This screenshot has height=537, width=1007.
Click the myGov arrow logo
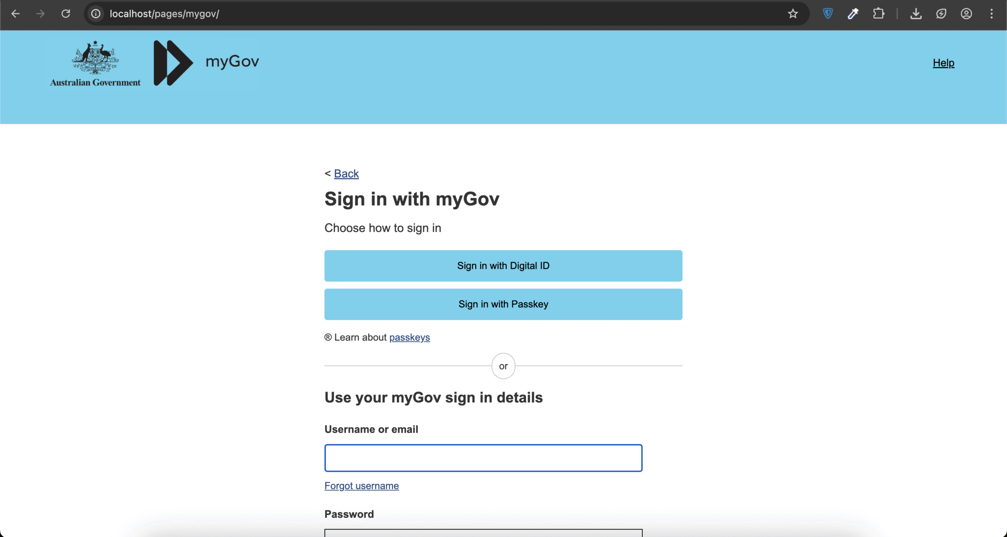click(x=173, y=63)
